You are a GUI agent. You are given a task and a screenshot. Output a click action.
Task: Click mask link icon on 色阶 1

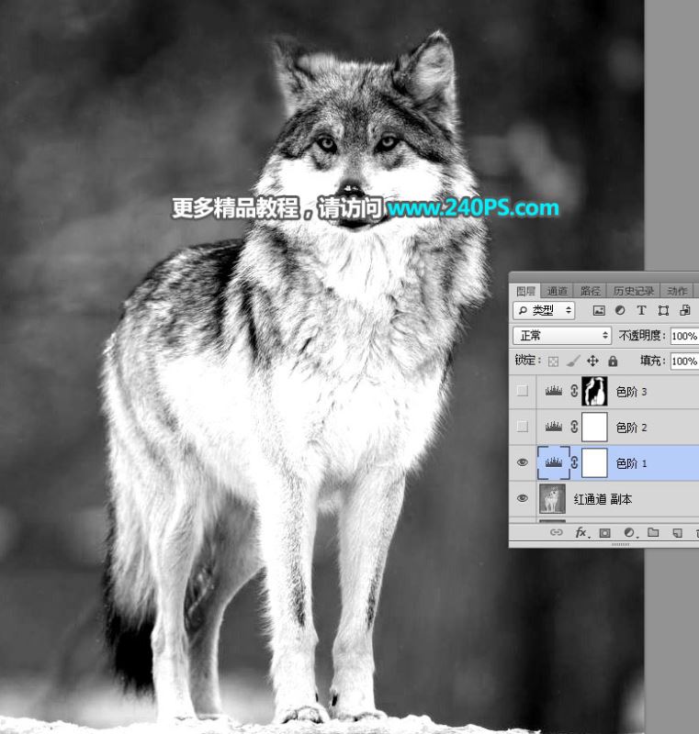tap(574, 462)
